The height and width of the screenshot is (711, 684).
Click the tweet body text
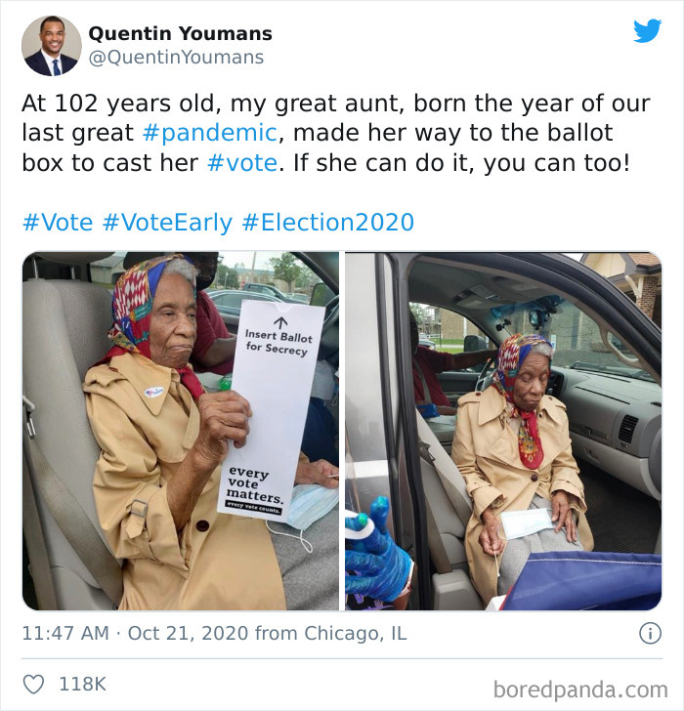(x=336, y=133)
